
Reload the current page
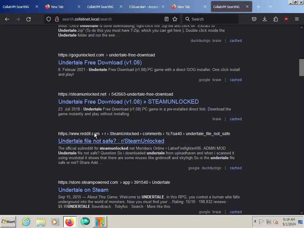point(28,19)
